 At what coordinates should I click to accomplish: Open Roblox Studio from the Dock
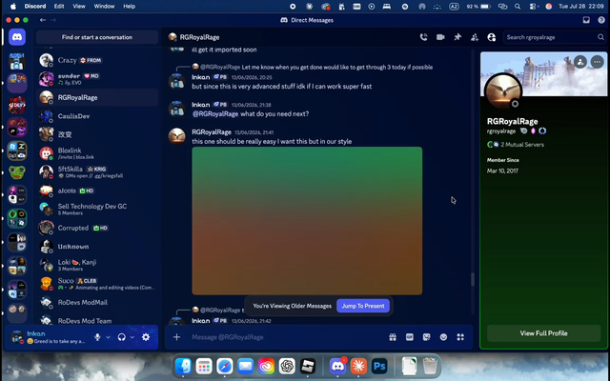(x=308, y=366)
